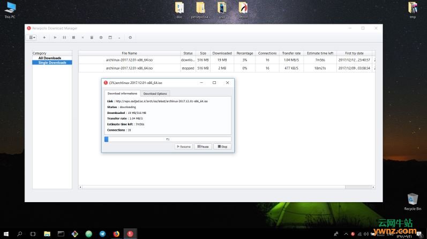Switch to Download Options tab
Image resolution: width=427 pixels, height=239 pixels.
click(155, 94)
